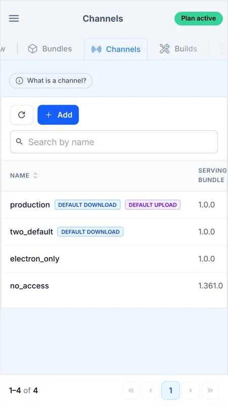Sort by NAME column arrows
Viewport: 228px width, 406px height.
(35, 175)
